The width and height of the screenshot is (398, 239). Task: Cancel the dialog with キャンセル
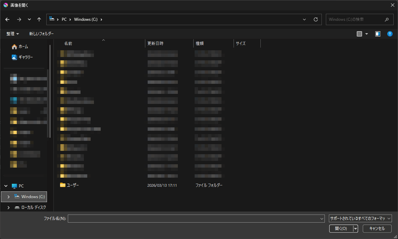pos(377,228)
